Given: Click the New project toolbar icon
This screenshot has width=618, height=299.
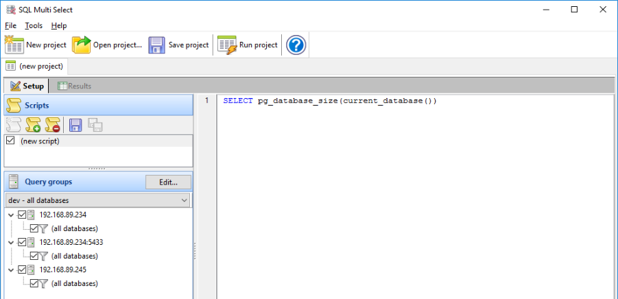Looking at the screenshot, I should pos(14,45).
